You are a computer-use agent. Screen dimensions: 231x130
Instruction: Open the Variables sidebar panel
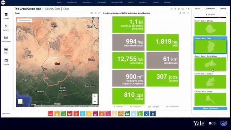[6, 27]
